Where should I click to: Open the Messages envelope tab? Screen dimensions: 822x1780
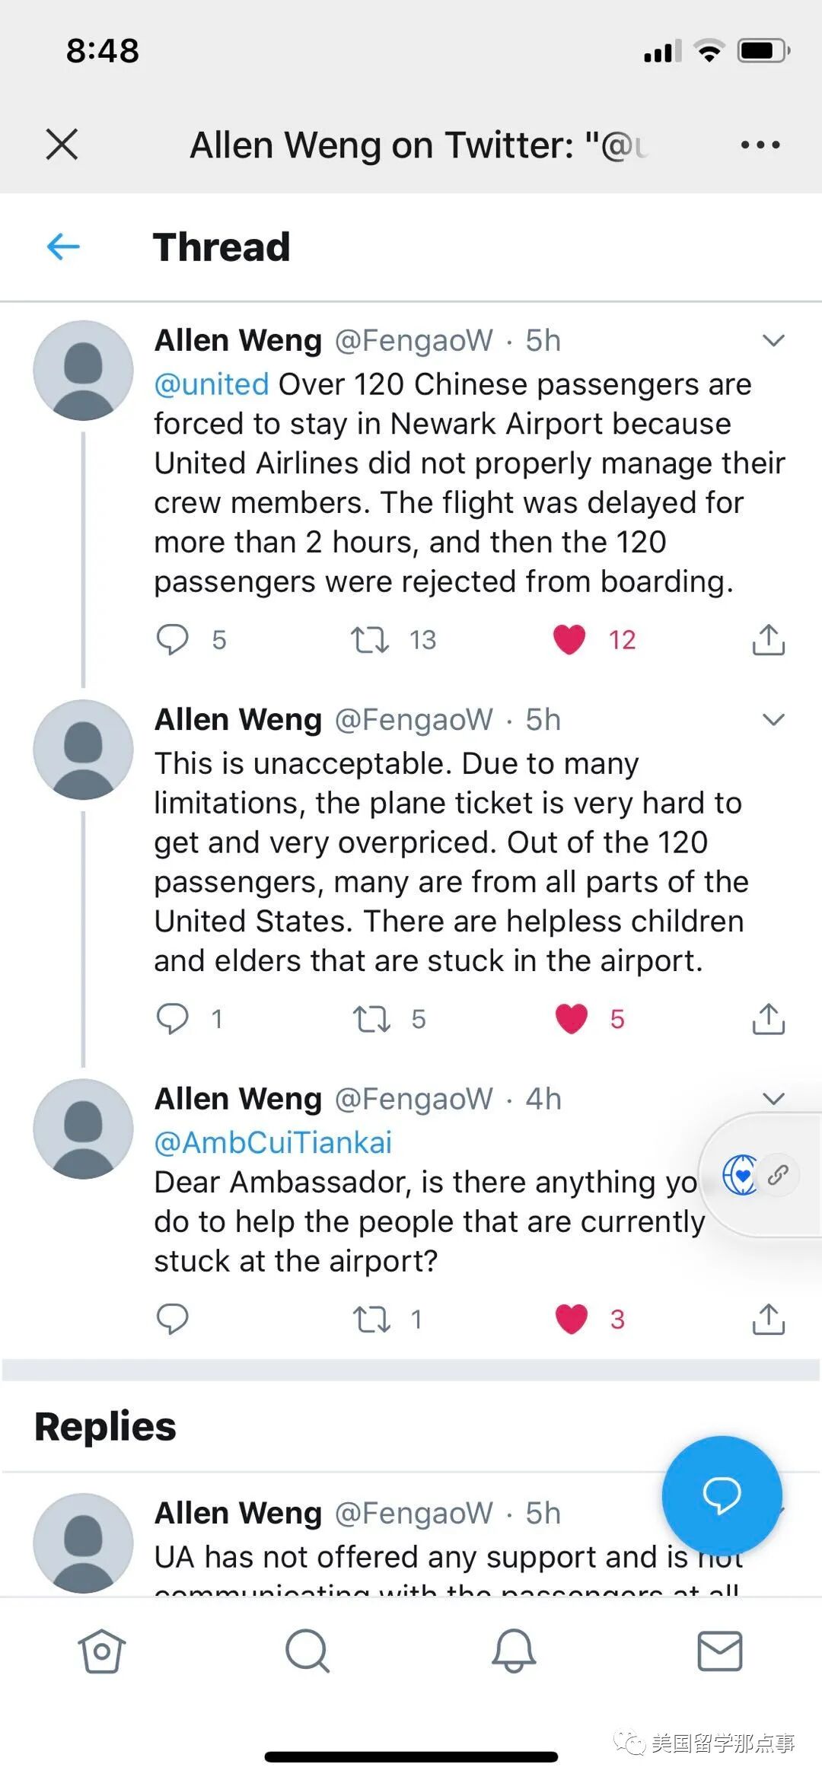(719, 1651)
